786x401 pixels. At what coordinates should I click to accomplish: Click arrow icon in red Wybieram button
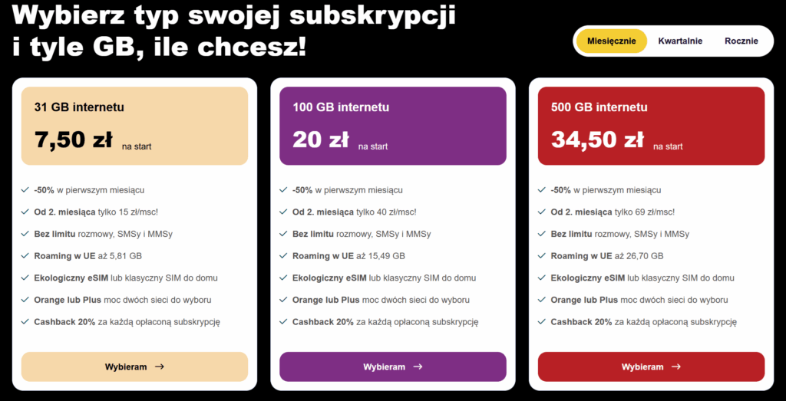(676, 366)
